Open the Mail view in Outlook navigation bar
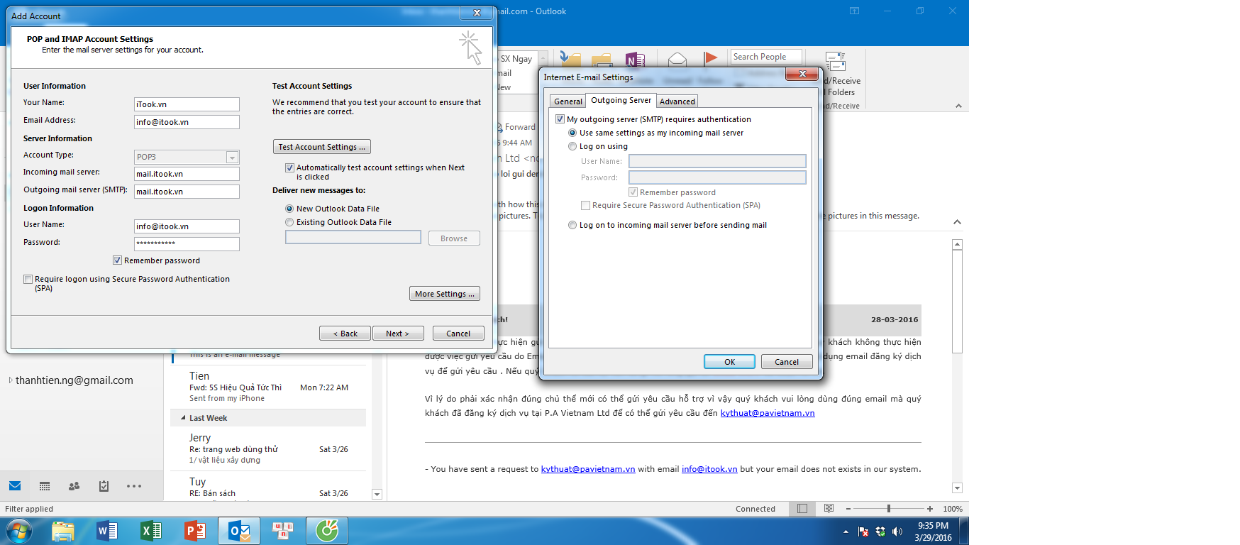The height and width of the screenshot is (545, 1240). (x=15, y=486)
